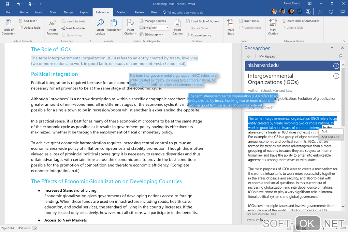Open the comments icon in top right
This screenshot has width=348, height=232.
(x=343, y=12)
